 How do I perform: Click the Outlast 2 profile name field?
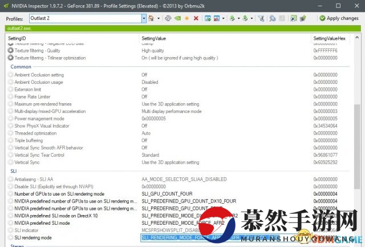coord(86,18)
